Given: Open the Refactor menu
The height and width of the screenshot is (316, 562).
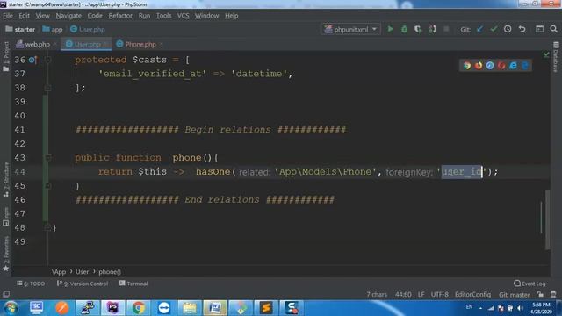Looking at the screenshot, I should coord(120,16).
